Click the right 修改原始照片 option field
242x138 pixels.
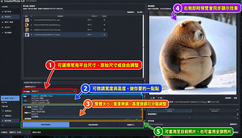point(214,117)
